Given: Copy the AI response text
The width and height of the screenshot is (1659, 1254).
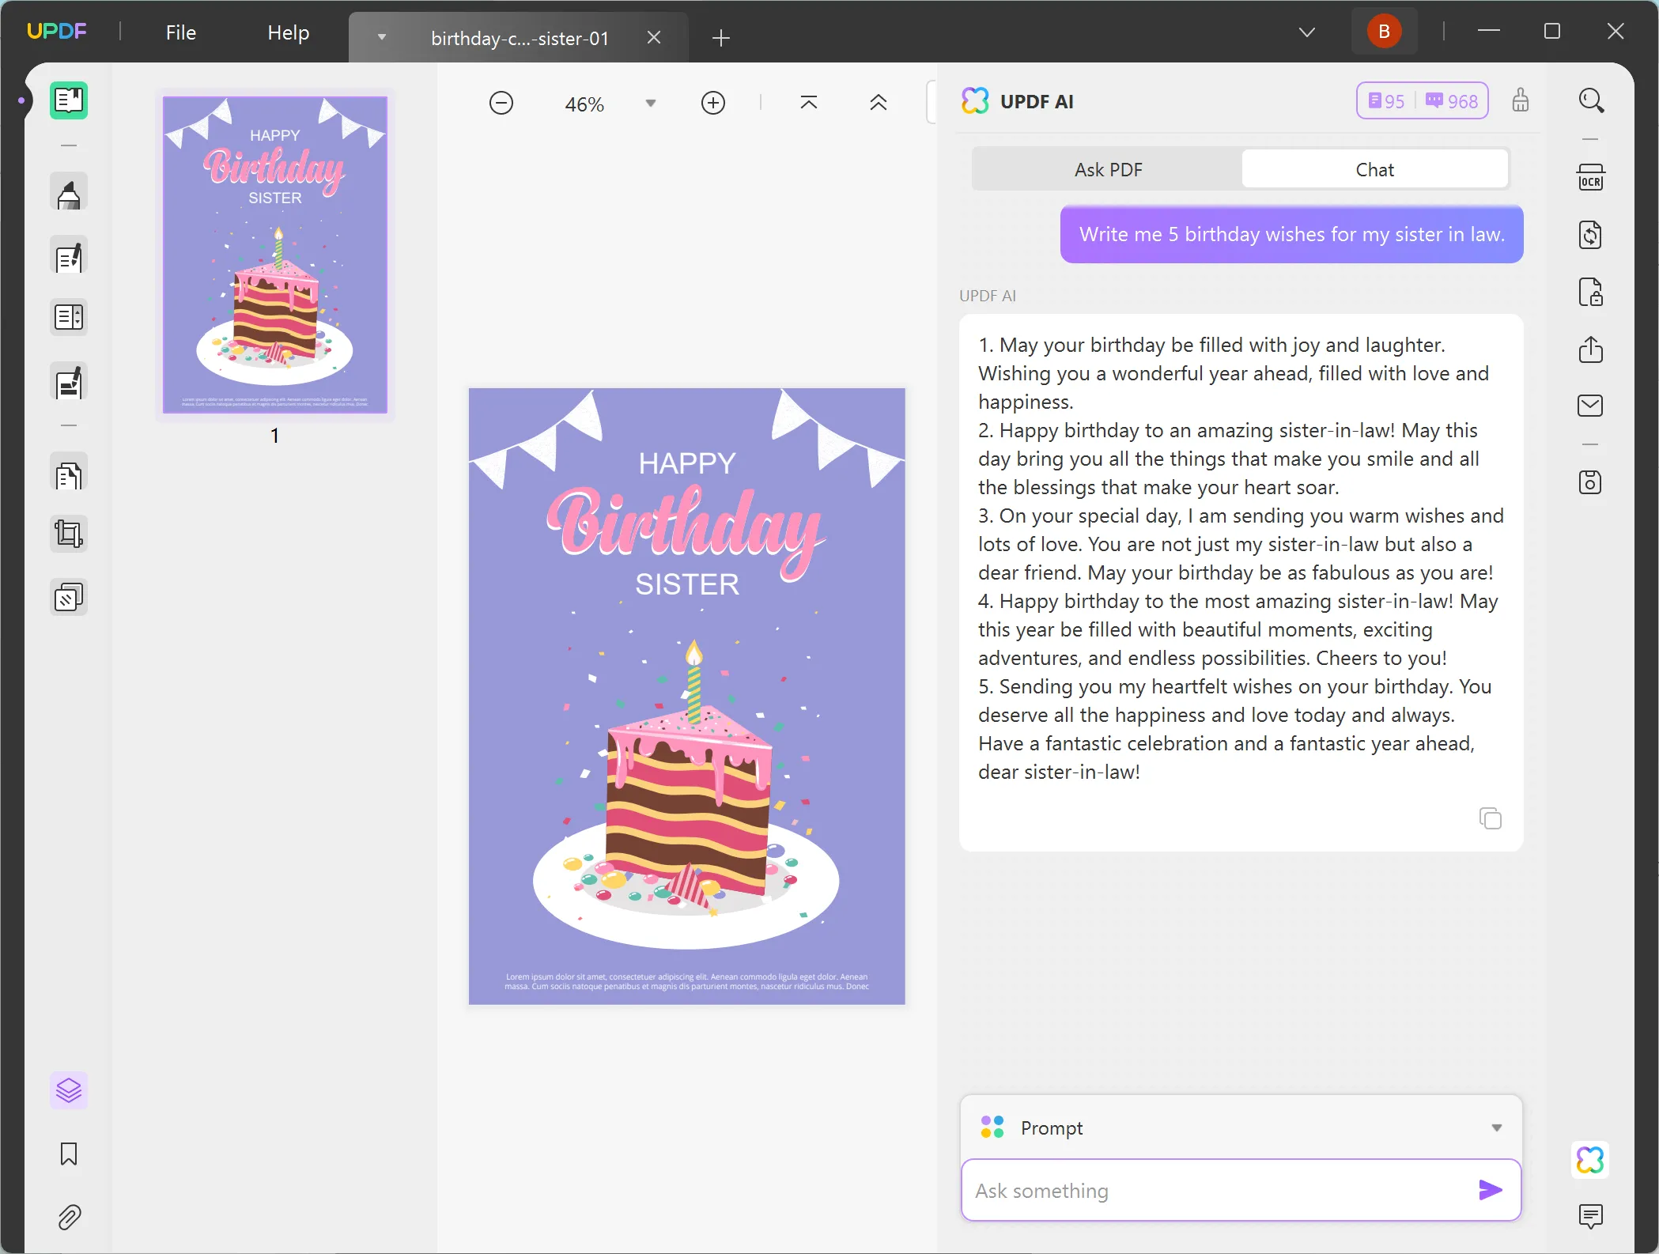Looking at the screenshot, I should pos(1490,818).
